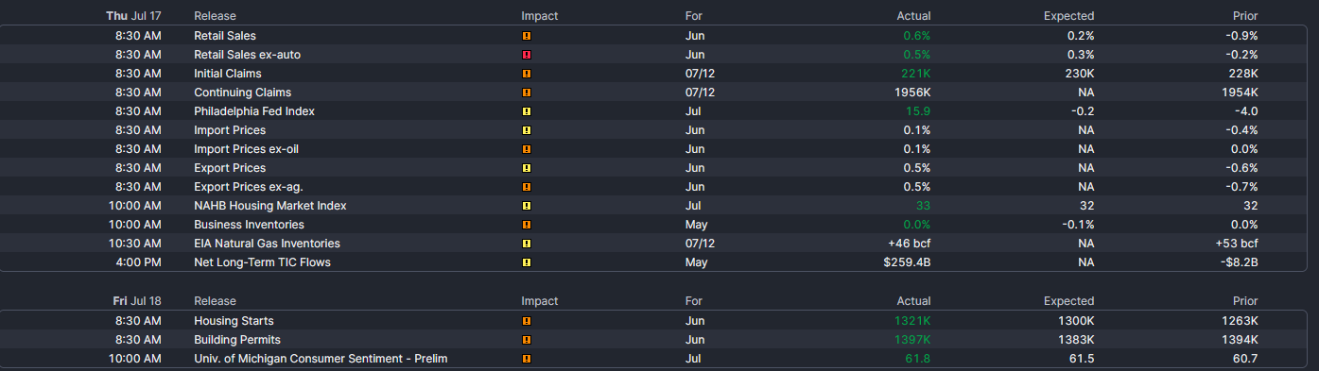
Task: Click the Housing Starts impact icon
Action: pyautogui.click(x=527, y=321)
